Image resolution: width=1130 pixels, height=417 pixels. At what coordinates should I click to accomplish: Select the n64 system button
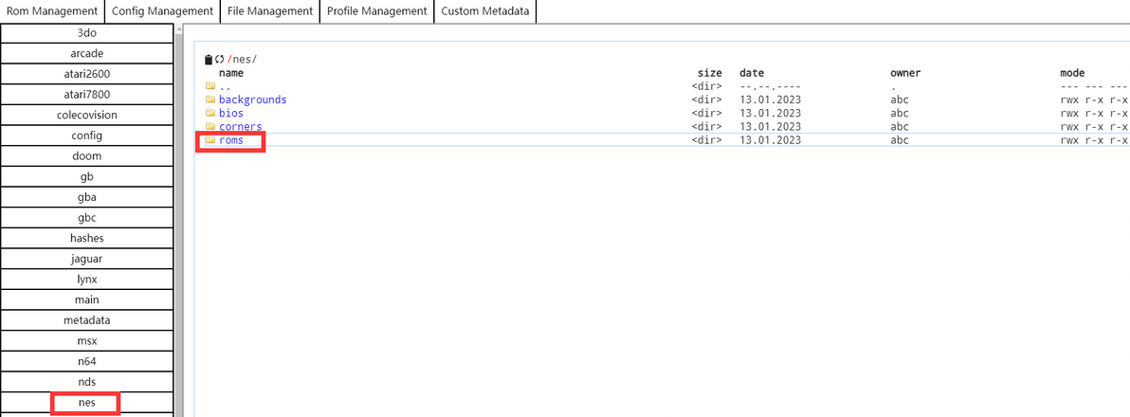tap(86, 361)
